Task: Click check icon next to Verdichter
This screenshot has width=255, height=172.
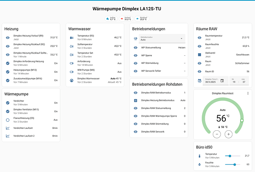Action: (8, 103)
